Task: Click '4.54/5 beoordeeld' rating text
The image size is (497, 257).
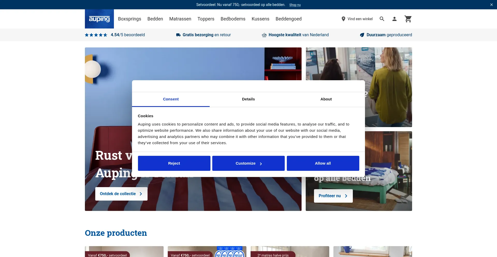Action: click(128, 35)
